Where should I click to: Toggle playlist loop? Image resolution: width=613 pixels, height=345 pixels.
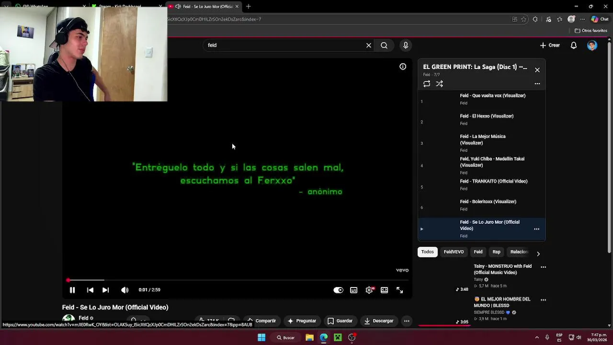427,84
